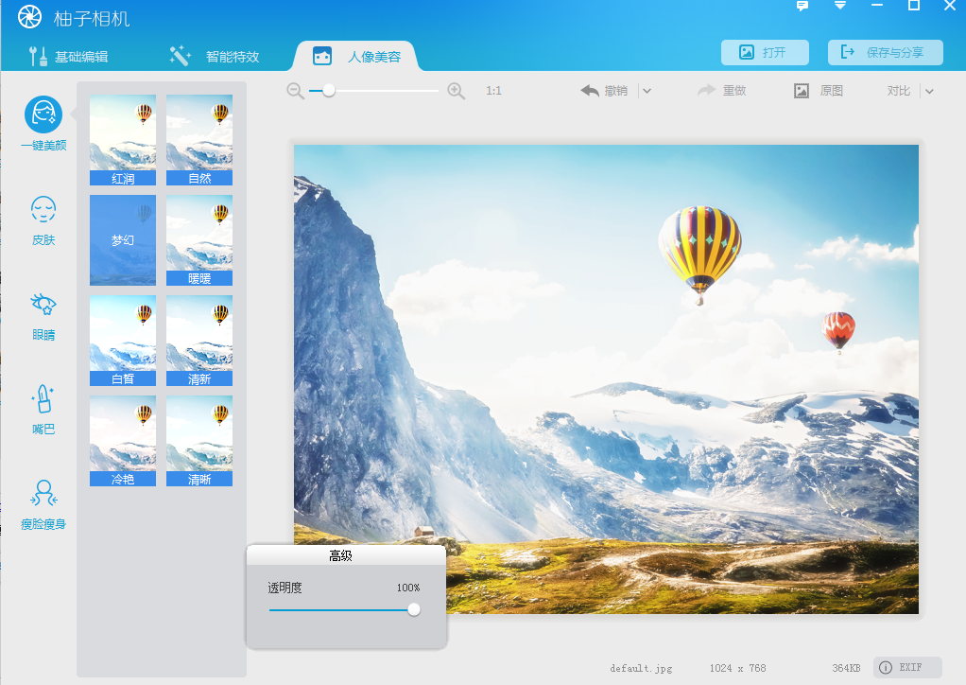Open the 眼睛 eyes beauty tool

[43, 305]
